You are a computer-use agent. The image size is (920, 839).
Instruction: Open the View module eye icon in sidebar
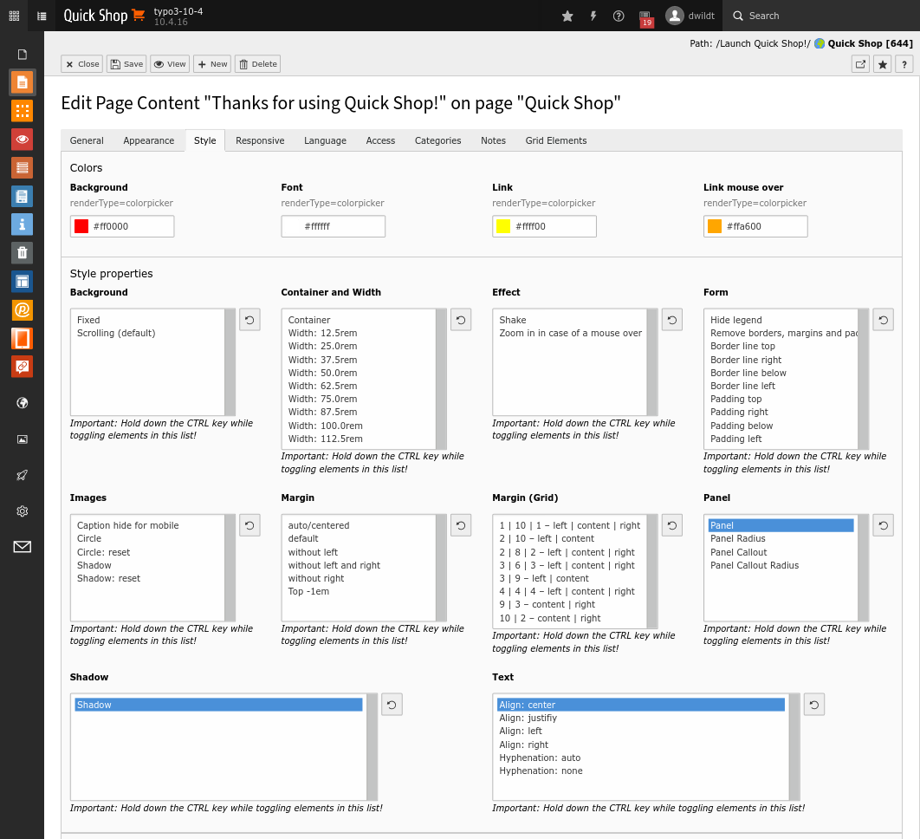[23, 140]
